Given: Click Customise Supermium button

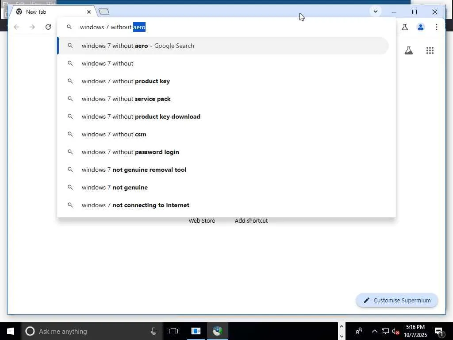Looking at the screenshot, I should coord(397,301).
